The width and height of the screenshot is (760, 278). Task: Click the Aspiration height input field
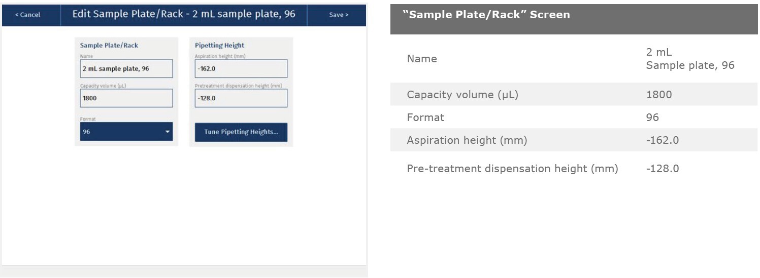(241, 69)
